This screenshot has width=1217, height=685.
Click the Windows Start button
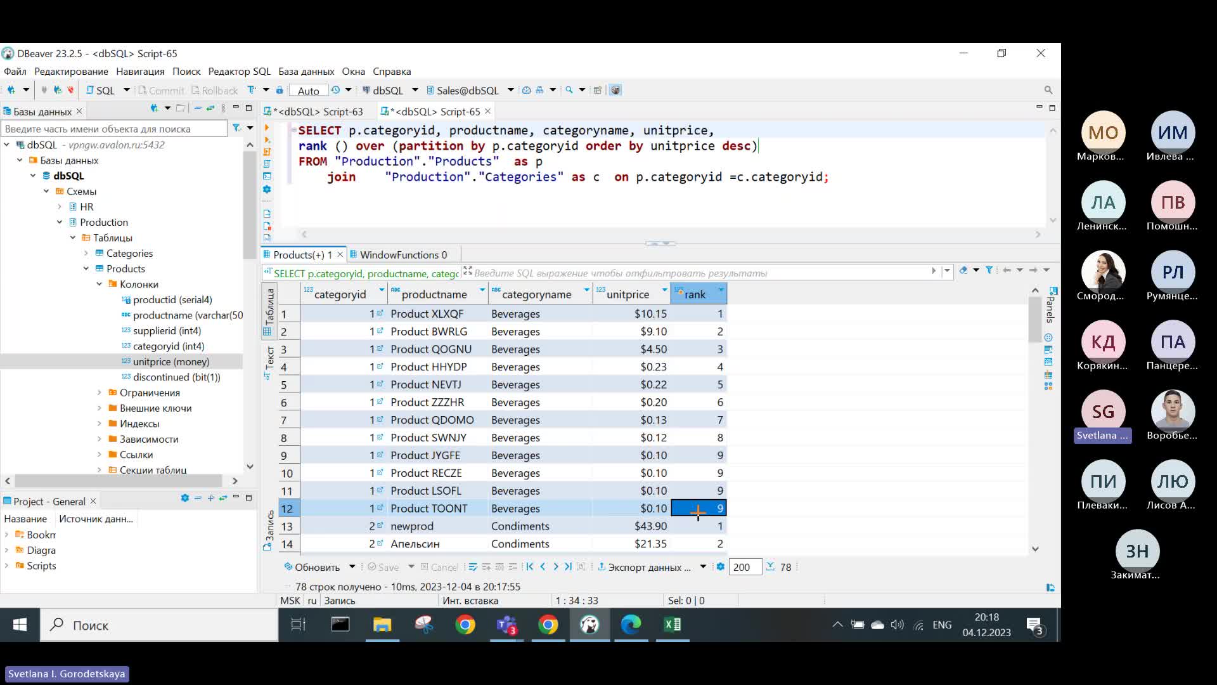(x=20, y=625)
